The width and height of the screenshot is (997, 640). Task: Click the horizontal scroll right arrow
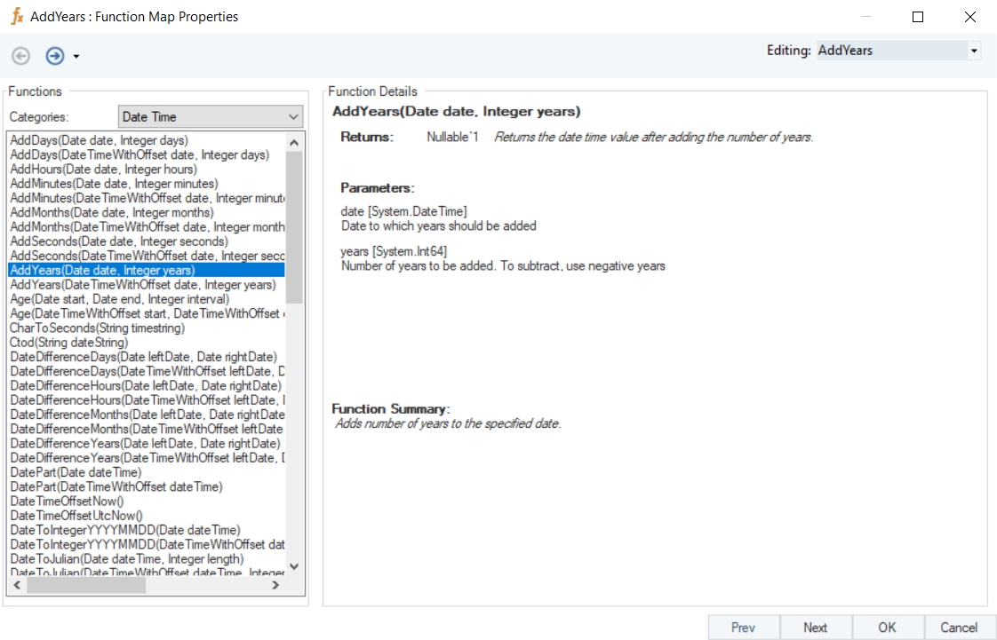[275, 585]
